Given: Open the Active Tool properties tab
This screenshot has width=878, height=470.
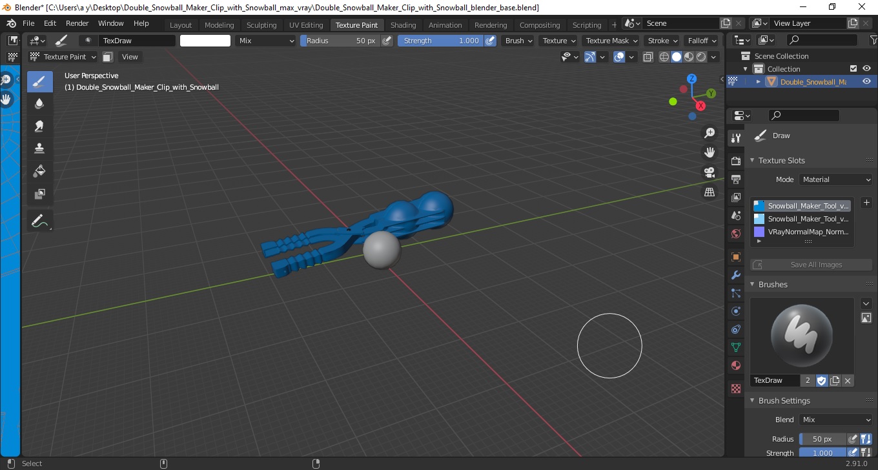Looking at the screenshot, I should [x=735, y=138].
